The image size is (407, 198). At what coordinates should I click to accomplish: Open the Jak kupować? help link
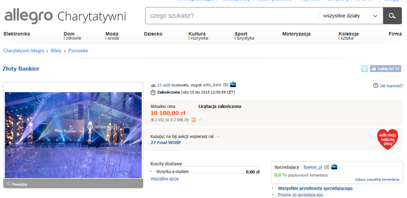(x=391, y=86)
